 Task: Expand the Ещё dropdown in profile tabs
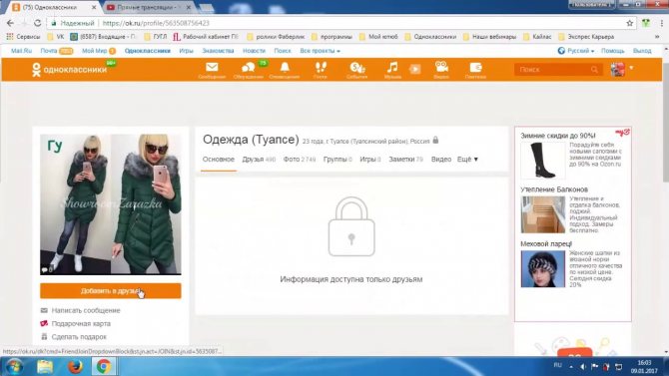467,159
